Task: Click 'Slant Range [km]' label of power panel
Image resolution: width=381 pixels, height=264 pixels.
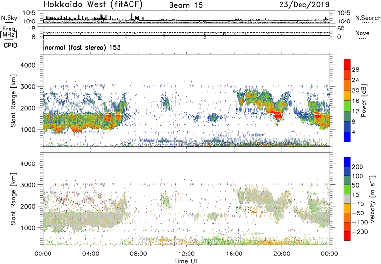Action: pos(13,101)
